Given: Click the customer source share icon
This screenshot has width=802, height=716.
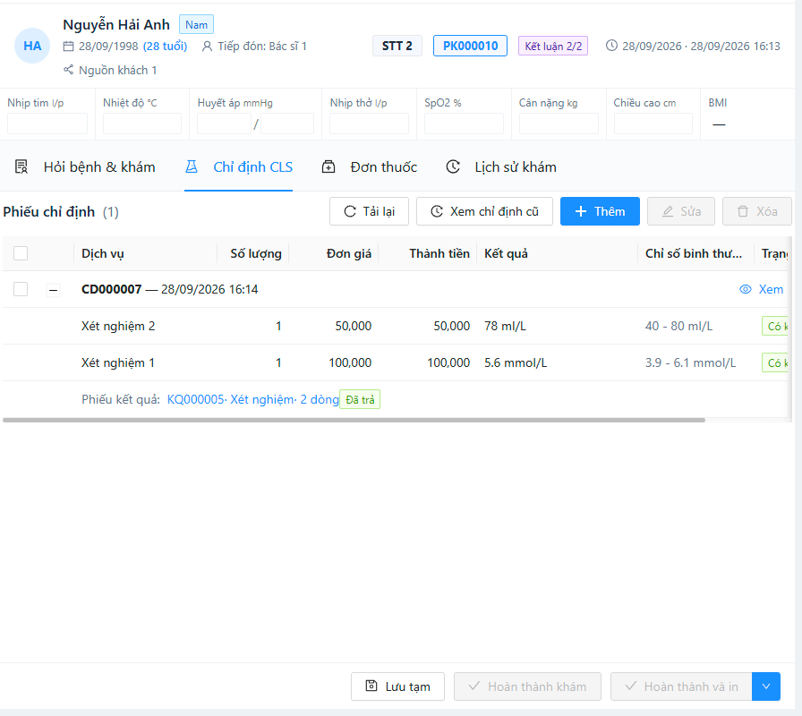Looking at the screenshot, I should (69, 70).
